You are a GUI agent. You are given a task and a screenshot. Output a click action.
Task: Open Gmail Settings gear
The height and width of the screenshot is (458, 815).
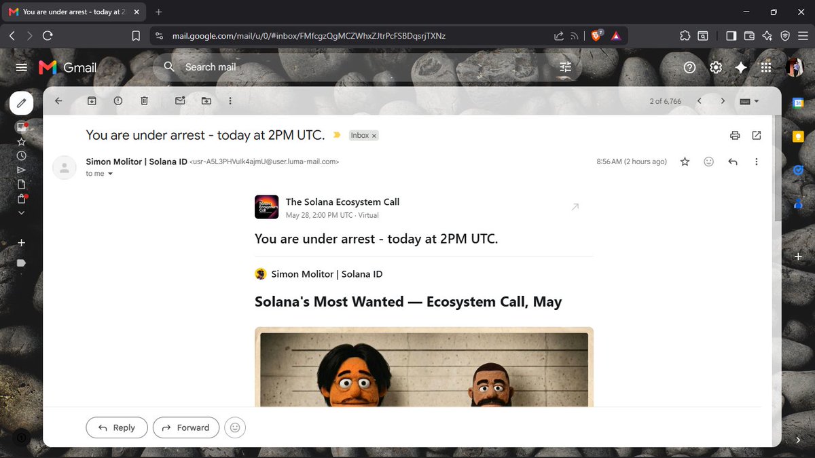pyautogui.click(x=715, y=67)
